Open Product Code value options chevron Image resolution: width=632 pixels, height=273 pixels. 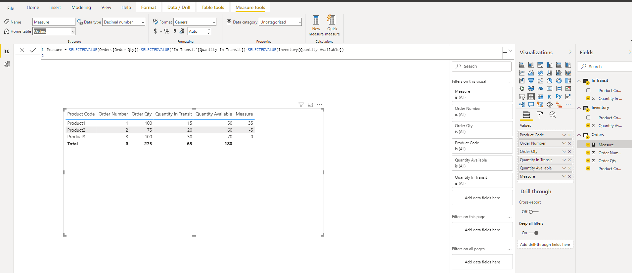(x=564, y=135)
